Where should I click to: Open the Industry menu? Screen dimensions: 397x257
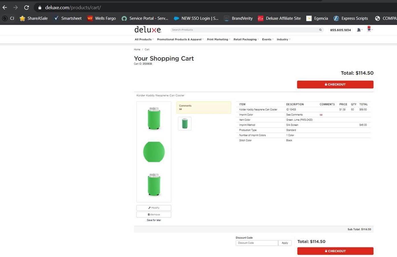tap(283, 39)
